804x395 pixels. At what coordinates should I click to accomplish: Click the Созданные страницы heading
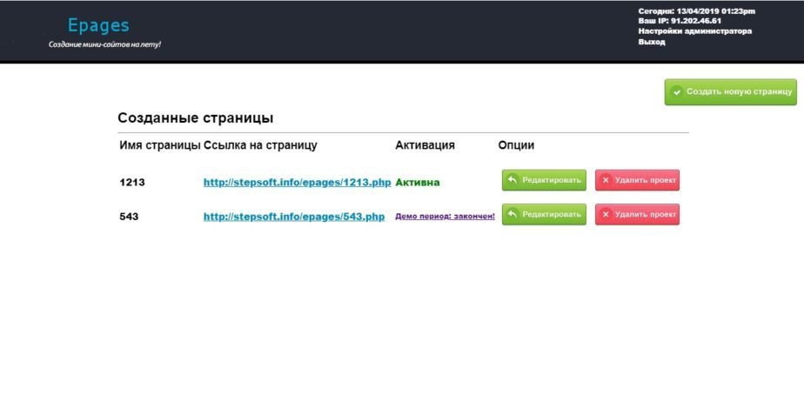click(x=196, y=118)
